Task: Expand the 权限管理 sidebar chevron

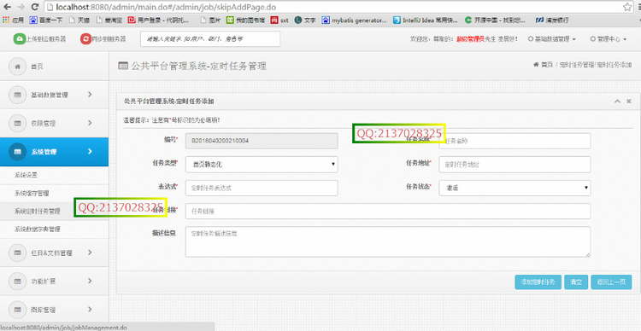Action: click(x=90, y=123)
